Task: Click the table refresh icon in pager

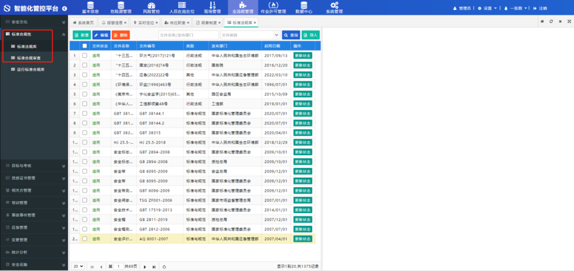Action: tap(164, 266)
